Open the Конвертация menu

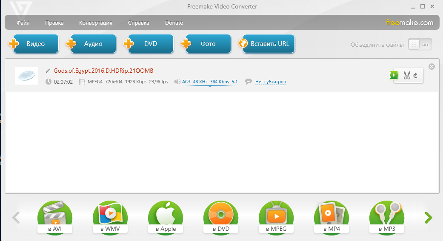click(x=95, y=23)
